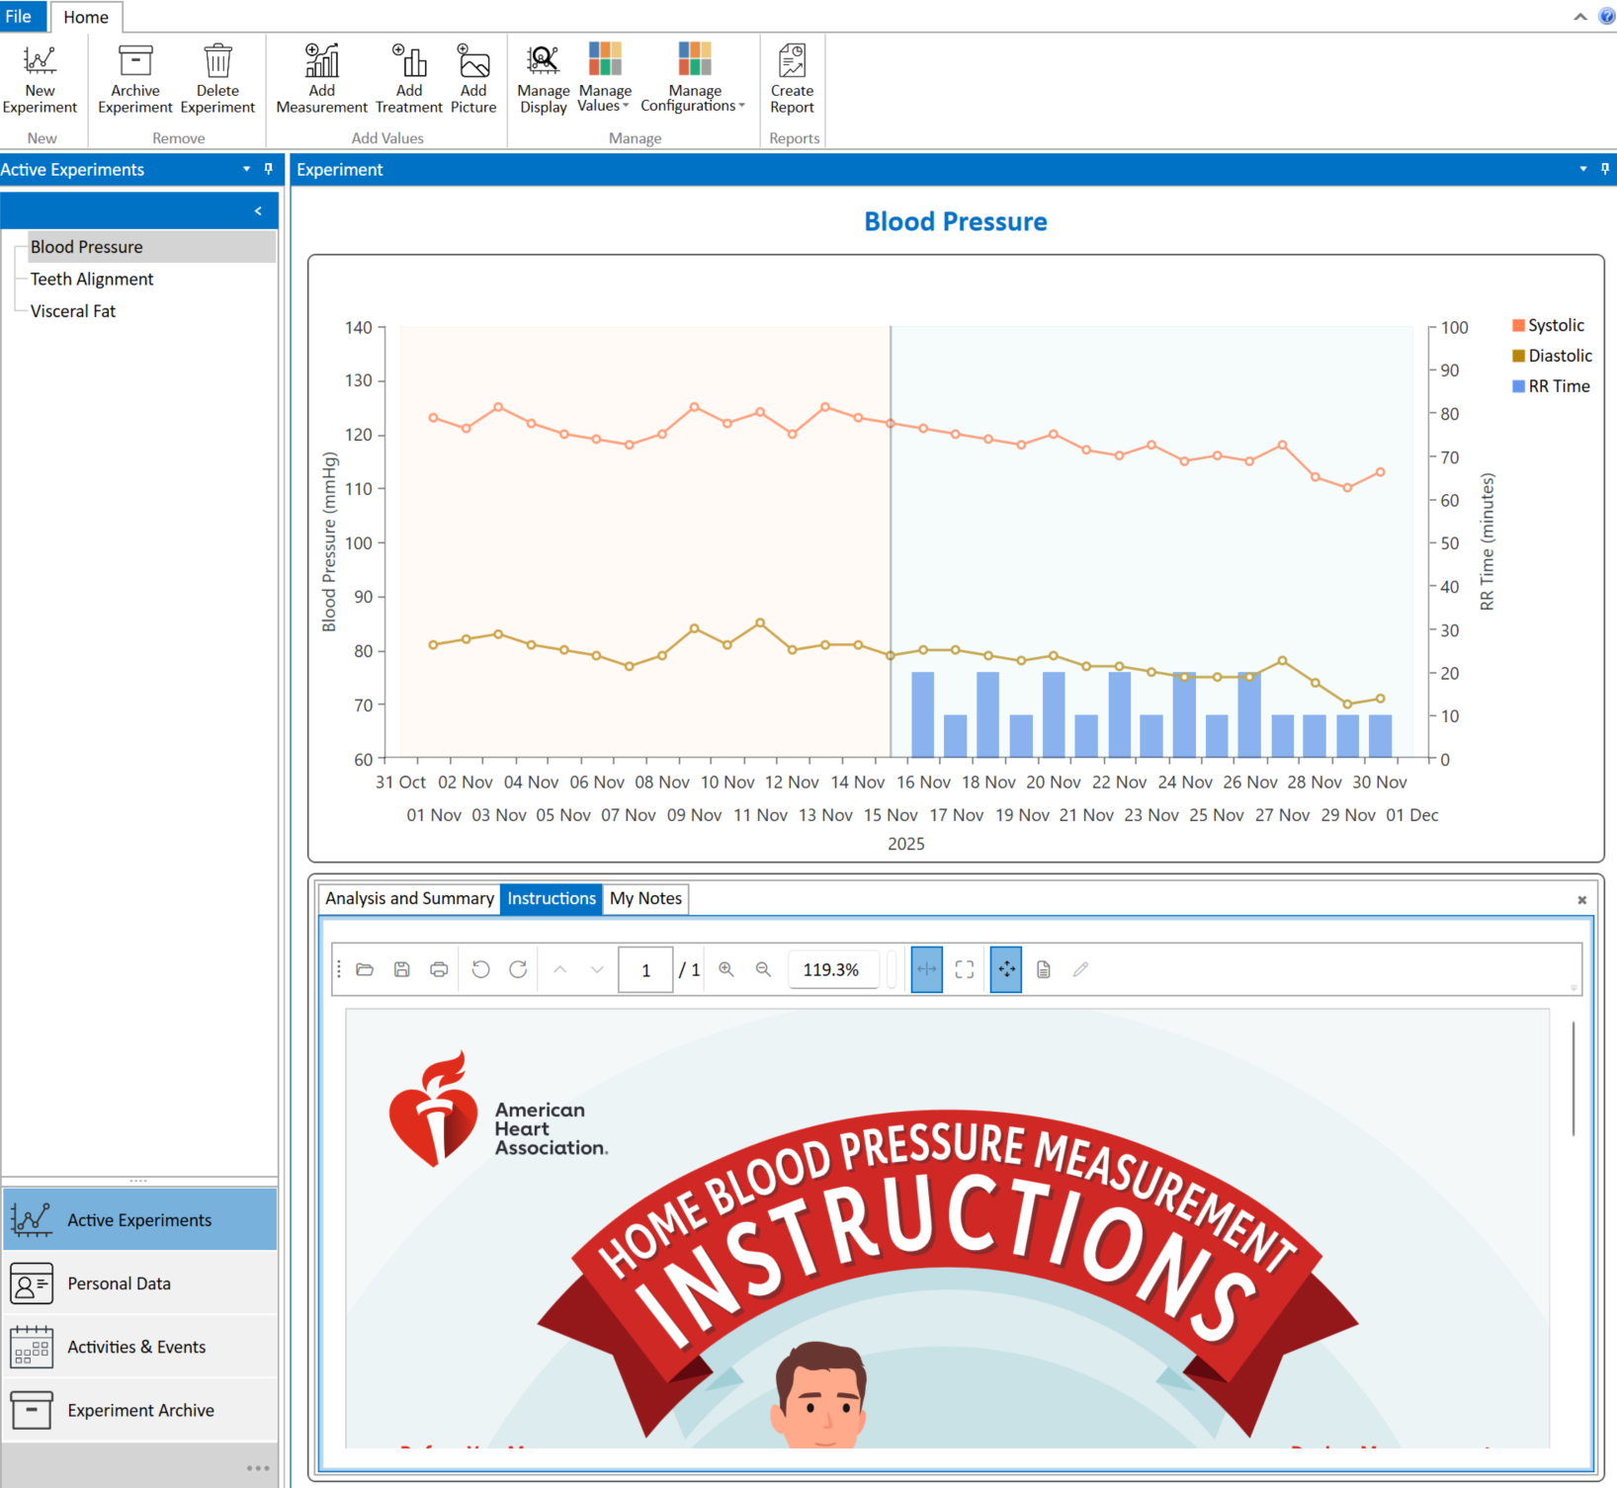Click the RR Time legend color swatch
The image size is (1617, 1488).
click(1518, 386)
